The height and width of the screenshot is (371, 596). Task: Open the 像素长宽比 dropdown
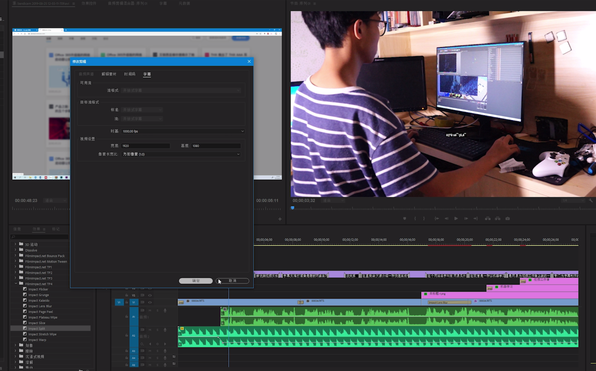pos(181,154)
